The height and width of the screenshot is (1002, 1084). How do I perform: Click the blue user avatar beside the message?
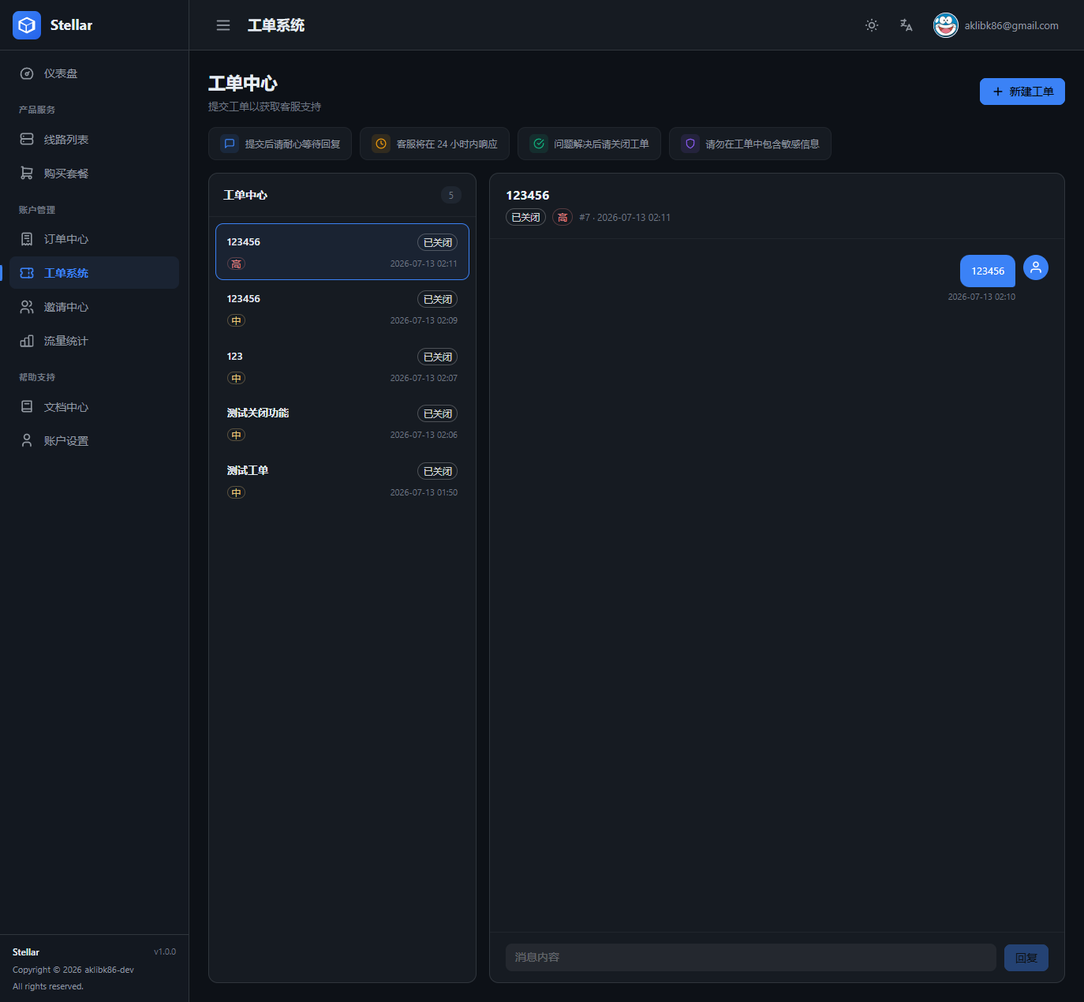click(x=1036, y=267)
